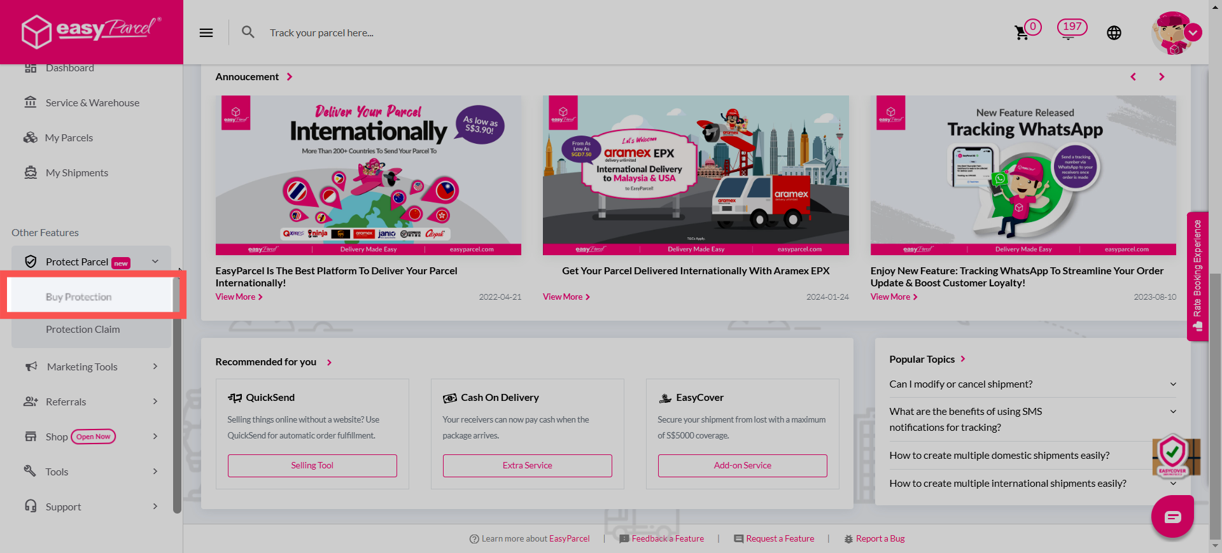Open the Popular Topics heading link
Image resolution: width=1222 pixels, height=553 pixels.
[927, 360]
